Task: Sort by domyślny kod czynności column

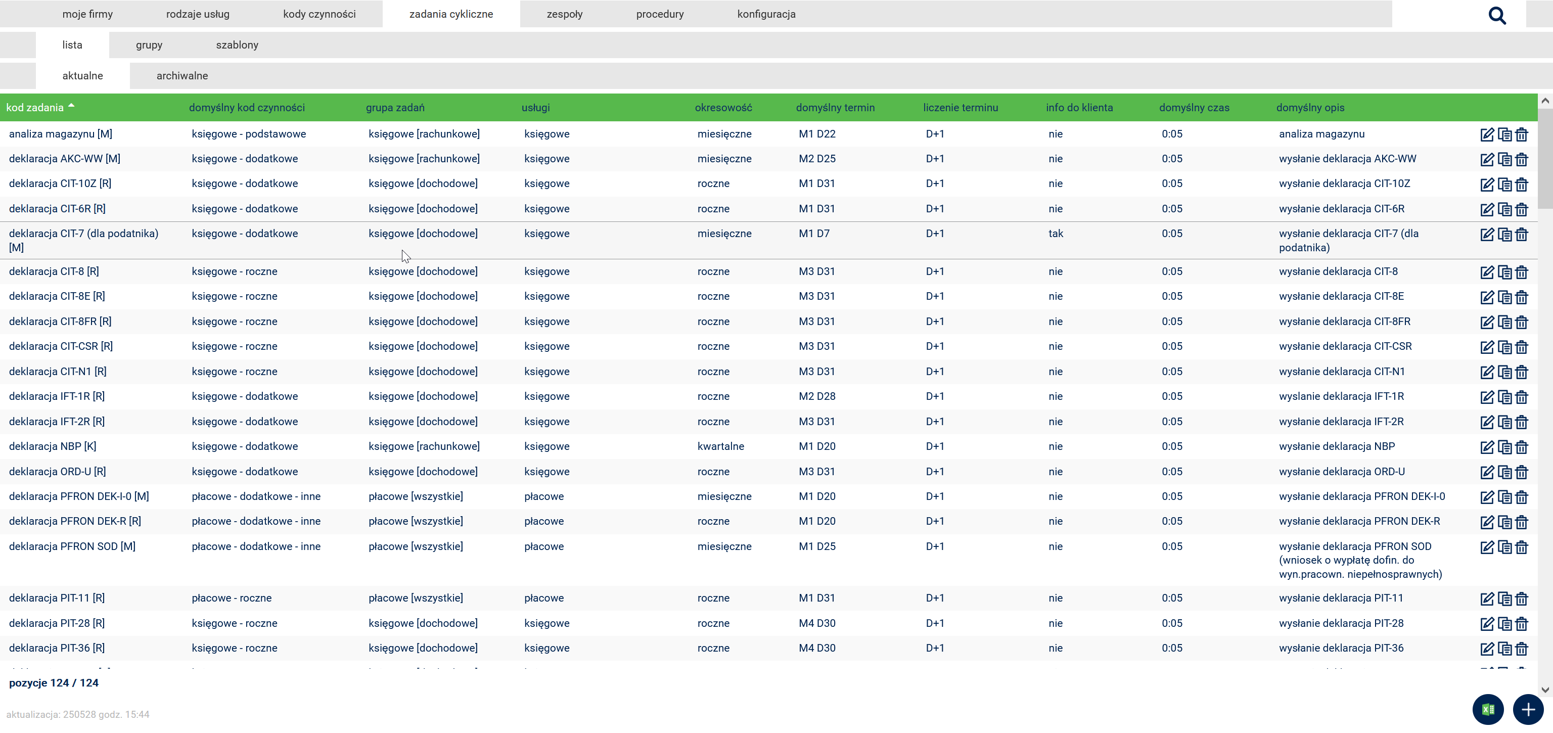Action: (247, 107)
